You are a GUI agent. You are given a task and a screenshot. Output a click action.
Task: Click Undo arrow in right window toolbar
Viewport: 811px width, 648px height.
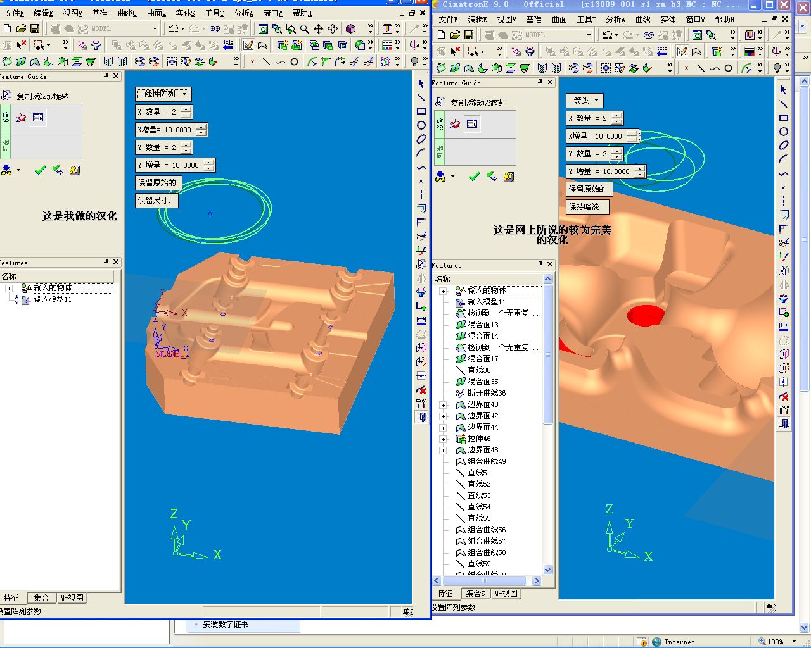coord(607,35)
